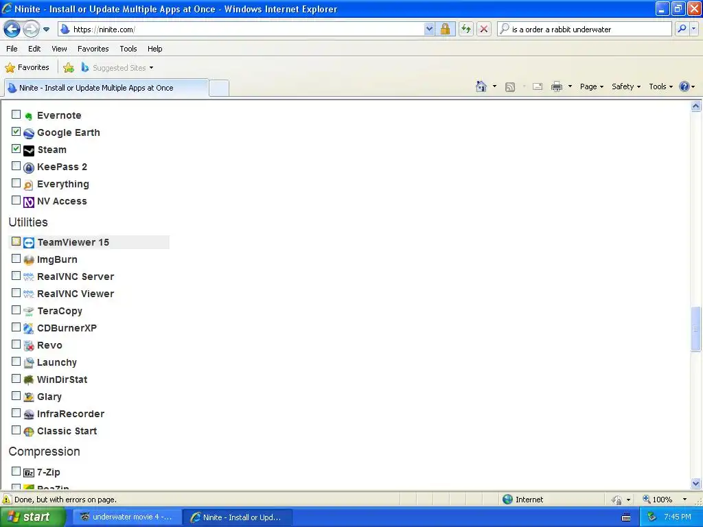This screenshot has width=703, height=527.
Task: Open the Tools menu in menu bar
Action: (128, 49)
